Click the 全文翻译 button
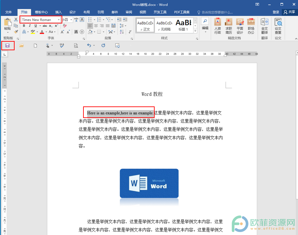The image size is (298, 235). [264, 26]
